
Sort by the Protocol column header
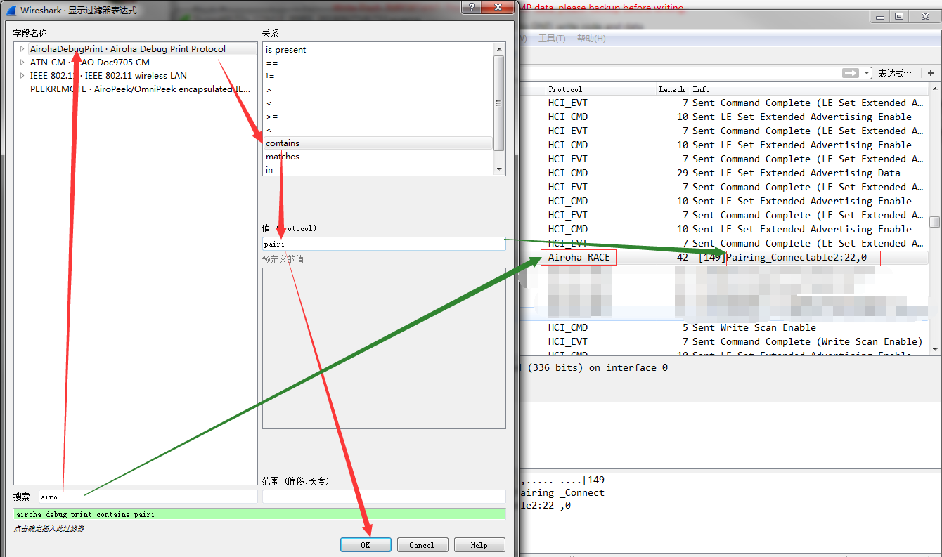pyautogui.click(x=602, y=89)
